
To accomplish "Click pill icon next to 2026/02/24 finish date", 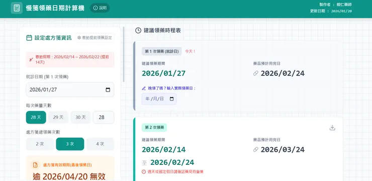I will 256,73.
